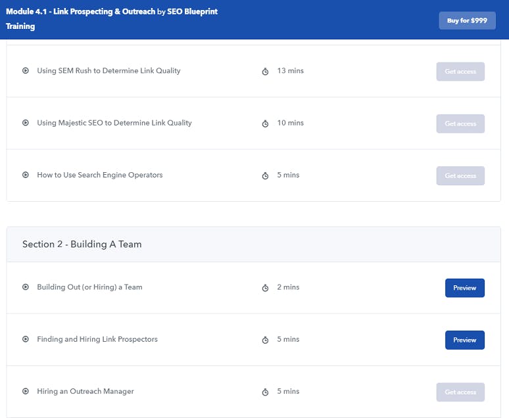Open lesson title Using Majestic SEO to Determine Link Quality
Image resolution: width=509 pixels, height=418 pixels.
(x=114, y=123)
